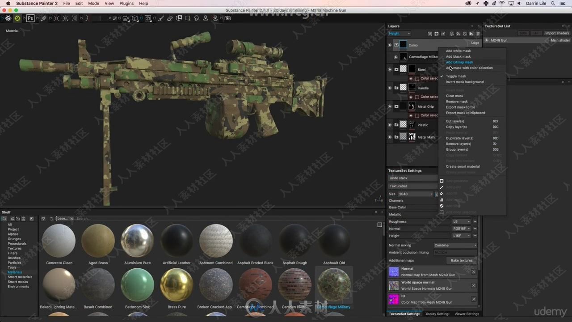Select the paint brush tool in toolbar

coord(160,18)
